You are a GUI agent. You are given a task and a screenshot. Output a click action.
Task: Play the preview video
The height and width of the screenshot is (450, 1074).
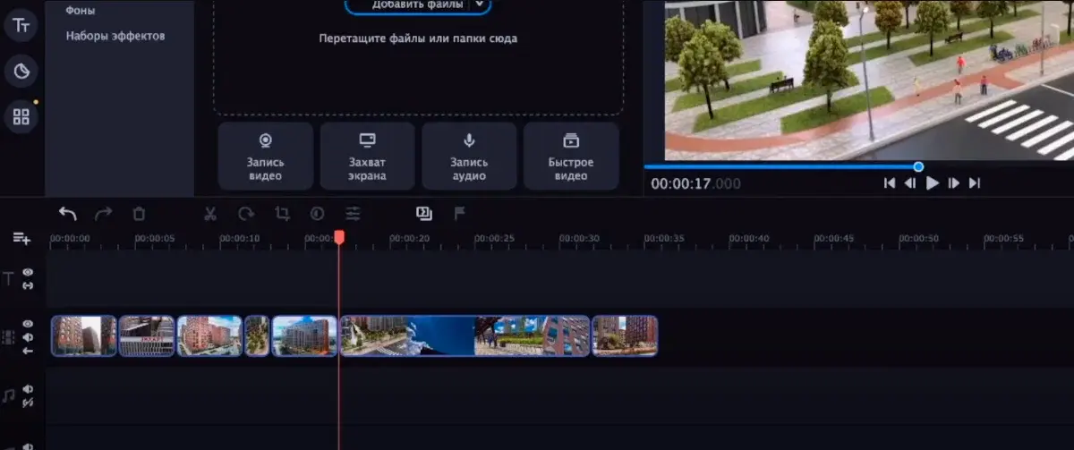[932, 183]
